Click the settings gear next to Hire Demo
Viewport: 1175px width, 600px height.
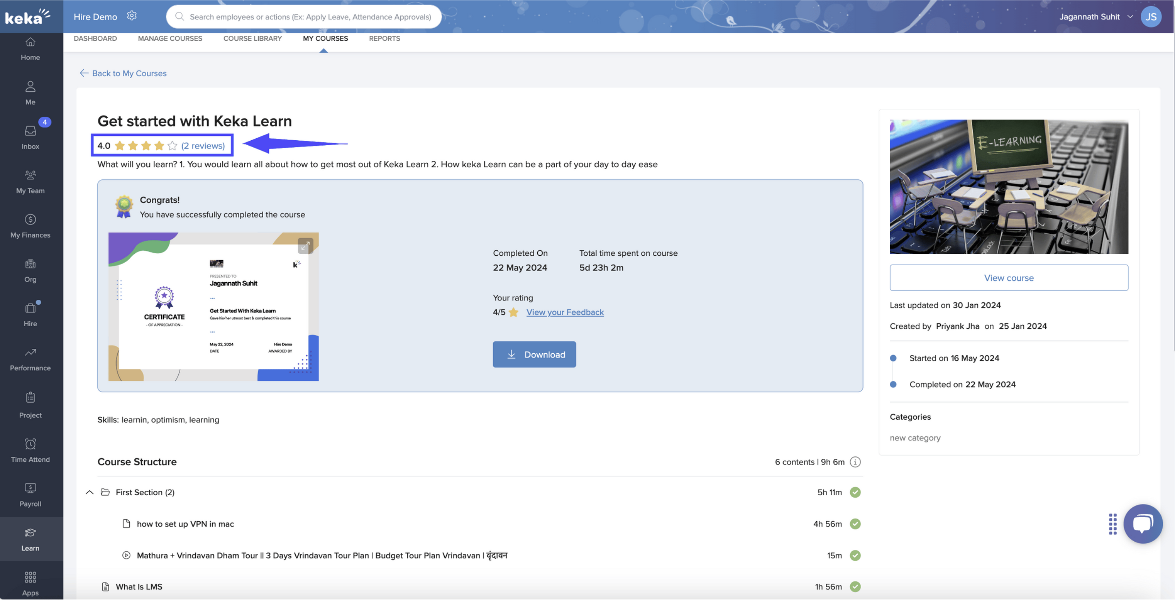tap(132, 16)
